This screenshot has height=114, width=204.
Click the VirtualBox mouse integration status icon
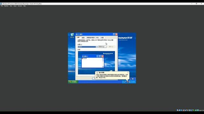tap(196, 110)
